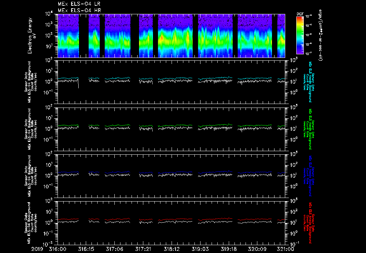Screen dimensions: 366x253
Task: Click the green 'MEx ELS Anode Background' label
Action: [310, 129]
